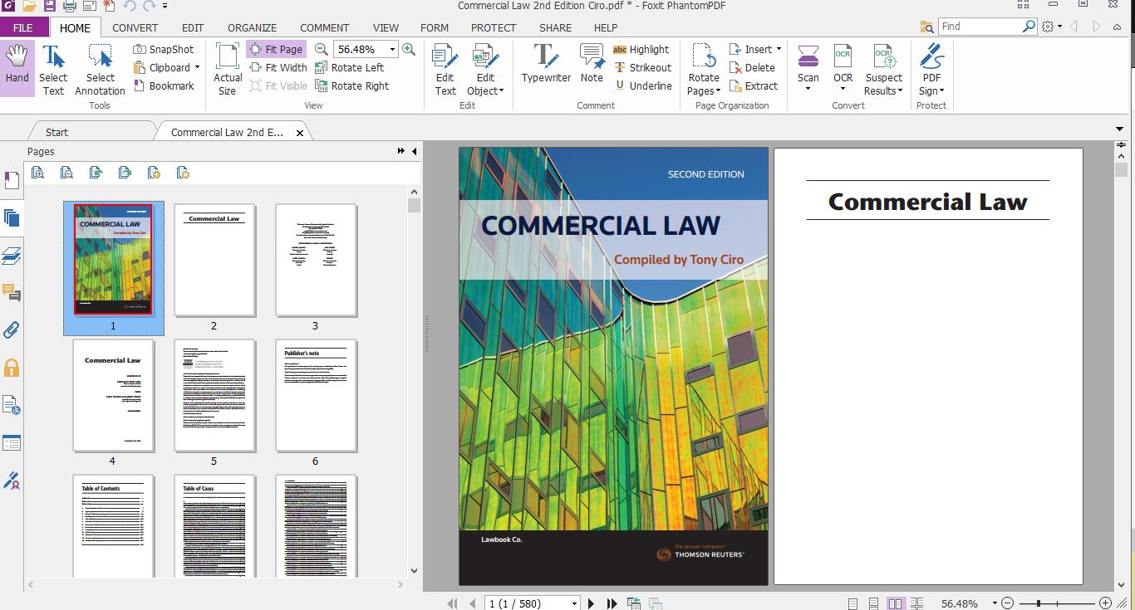
Task: Close the Commercial Law document tab
Action: (300, 132)
